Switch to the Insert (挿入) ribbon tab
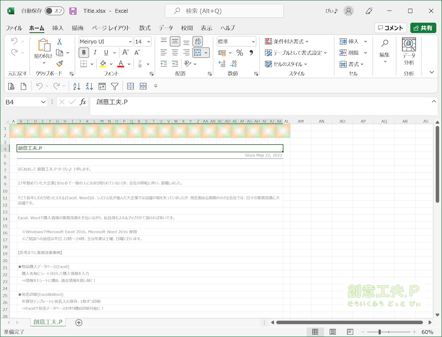Screen dimensions: 442x337 (x=58, y=28)
